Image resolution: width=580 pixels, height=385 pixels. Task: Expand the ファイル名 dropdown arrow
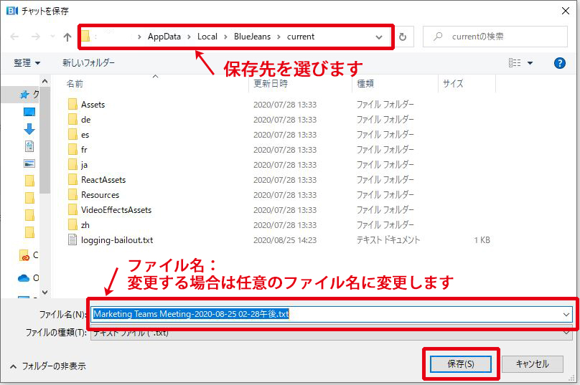click(x=566, y=315)
